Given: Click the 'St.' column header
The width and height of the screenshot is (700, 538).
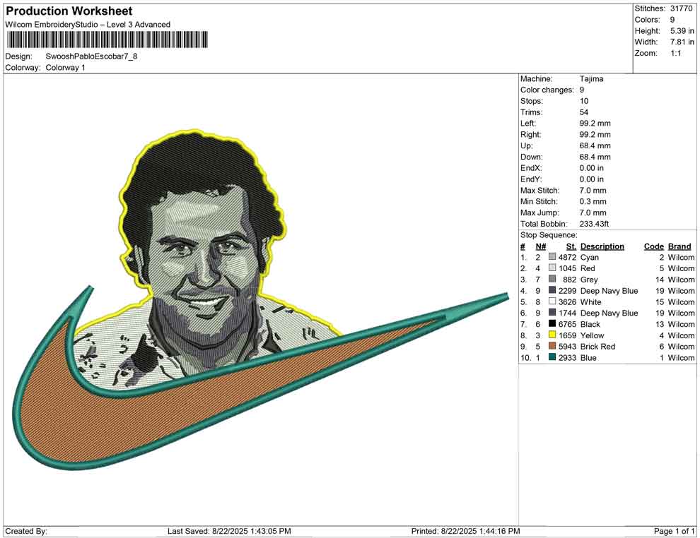Looking at the screenshot, I should [571, 246].
